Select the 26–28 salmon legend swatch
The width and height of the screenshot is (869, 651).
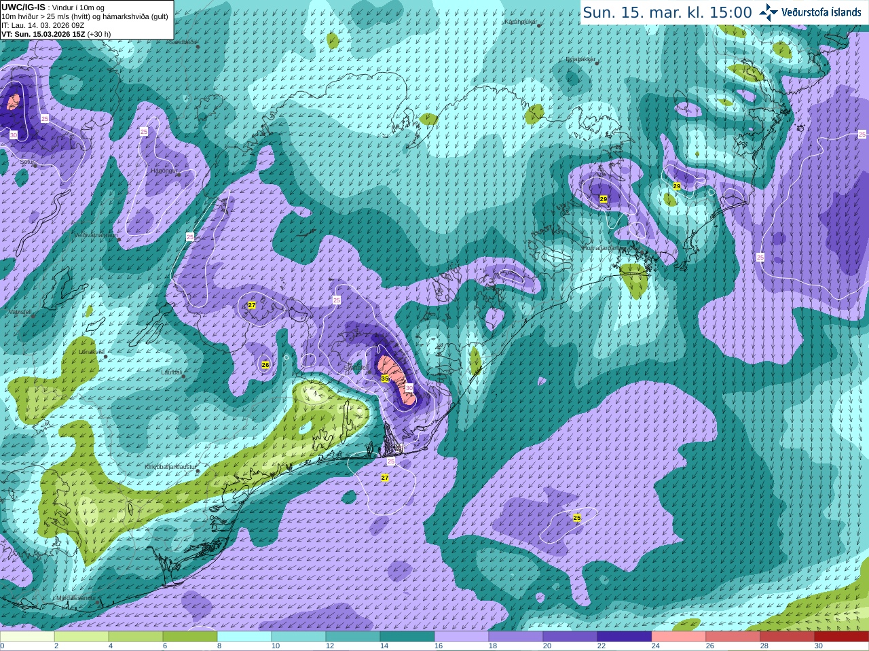(x=733, y=637)
